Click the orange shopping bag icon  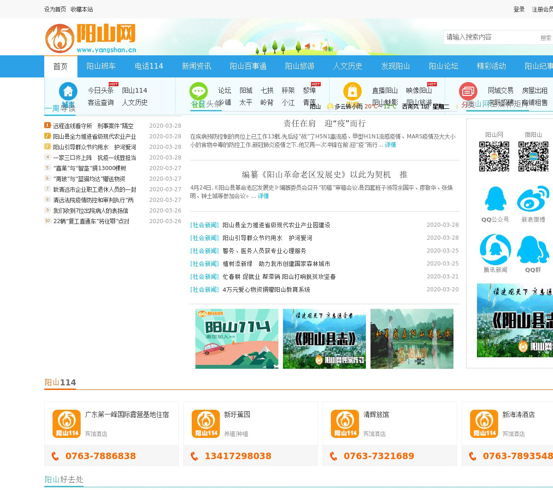click(x=353, y=91)
